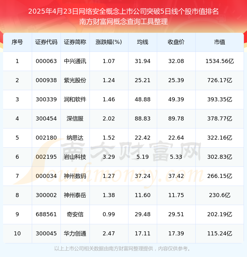Click market value 302.83亿
247x257 pixels.
(x=220, y=157)
